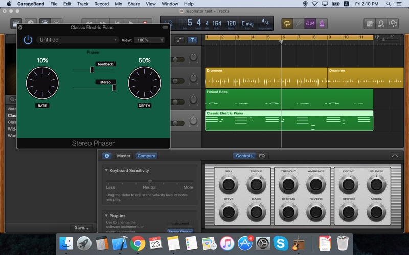Open iTunes from the Dock
This screenshot has width=409, height=255.
[227, 244]
